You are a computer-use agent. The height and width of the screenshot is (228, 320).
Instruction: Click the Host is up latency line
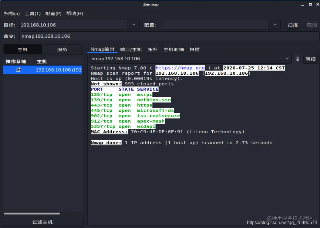137,79
